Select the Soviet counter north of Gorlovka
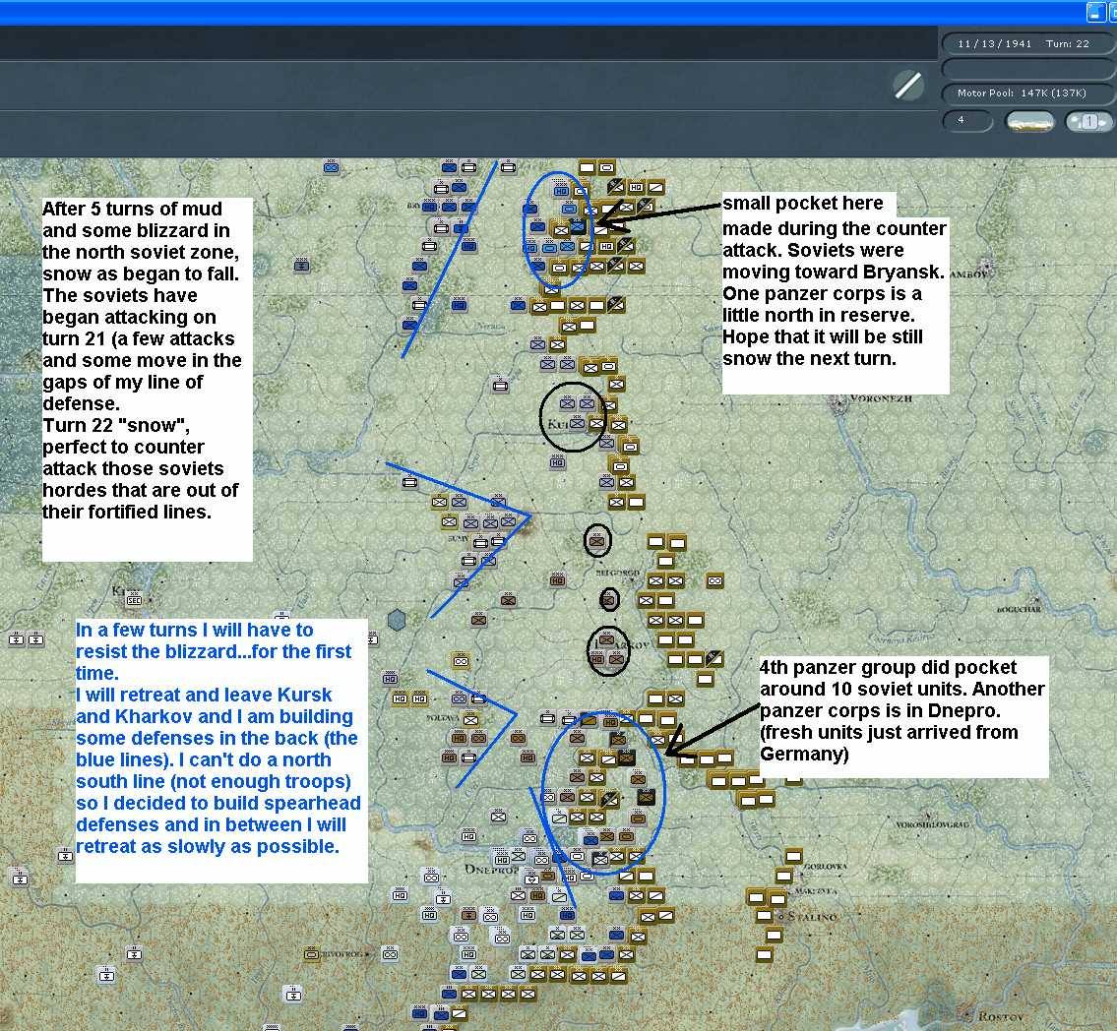The height and width of the screenshot is (1031, 1117). 793,856
